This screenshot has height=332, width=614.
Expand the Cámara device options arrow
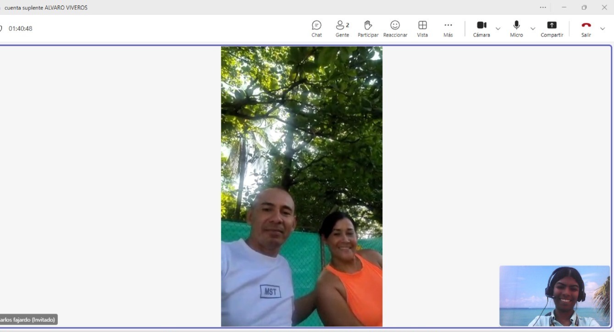(498, 29)
